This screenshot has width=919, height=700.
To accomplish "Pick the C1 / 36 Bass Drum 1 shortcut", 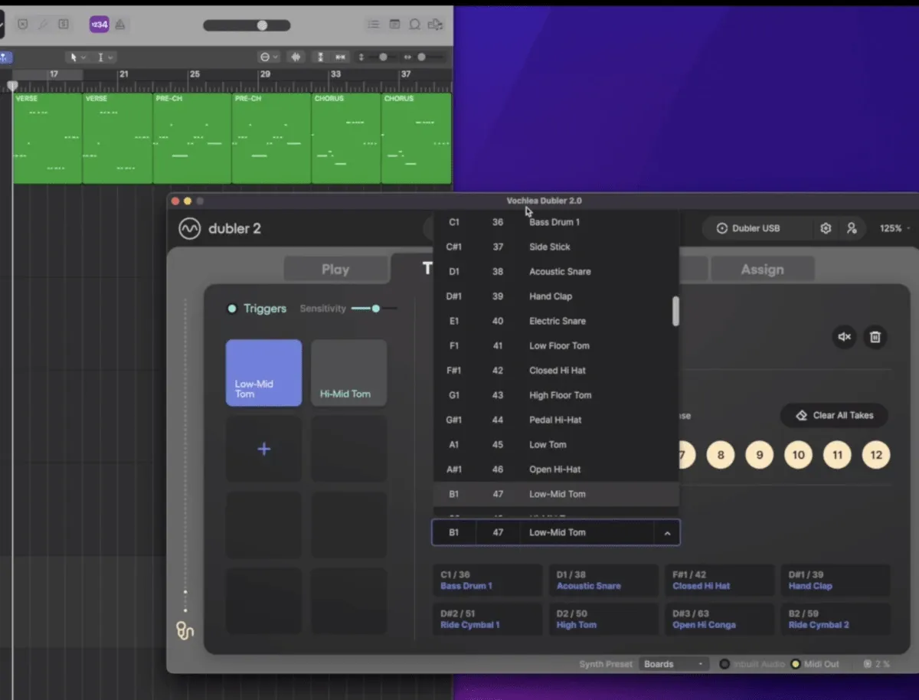I will 487,581.
